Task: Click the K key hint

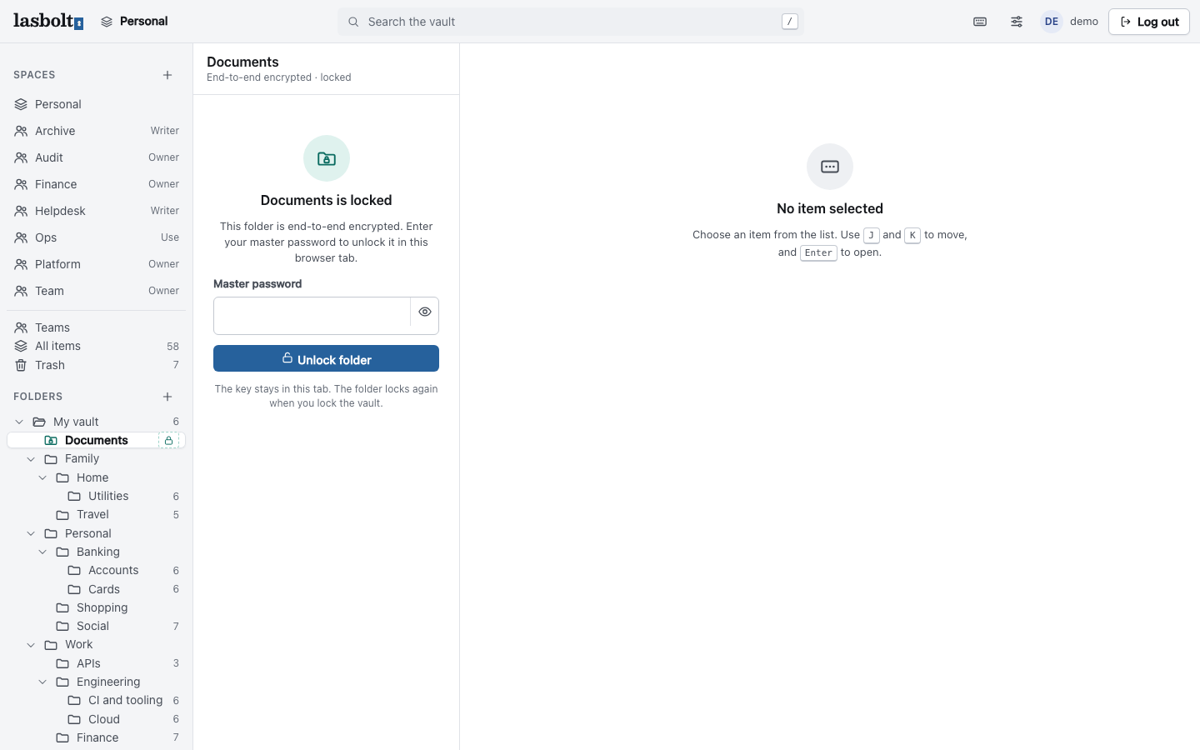Action: click(912, 235)
